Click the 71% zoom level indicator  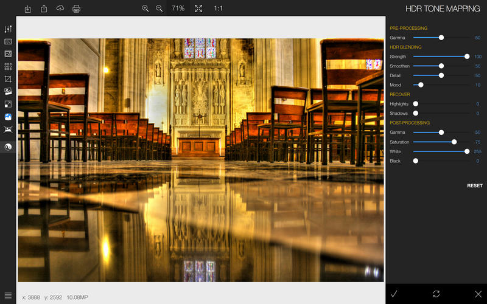point(178,9)
